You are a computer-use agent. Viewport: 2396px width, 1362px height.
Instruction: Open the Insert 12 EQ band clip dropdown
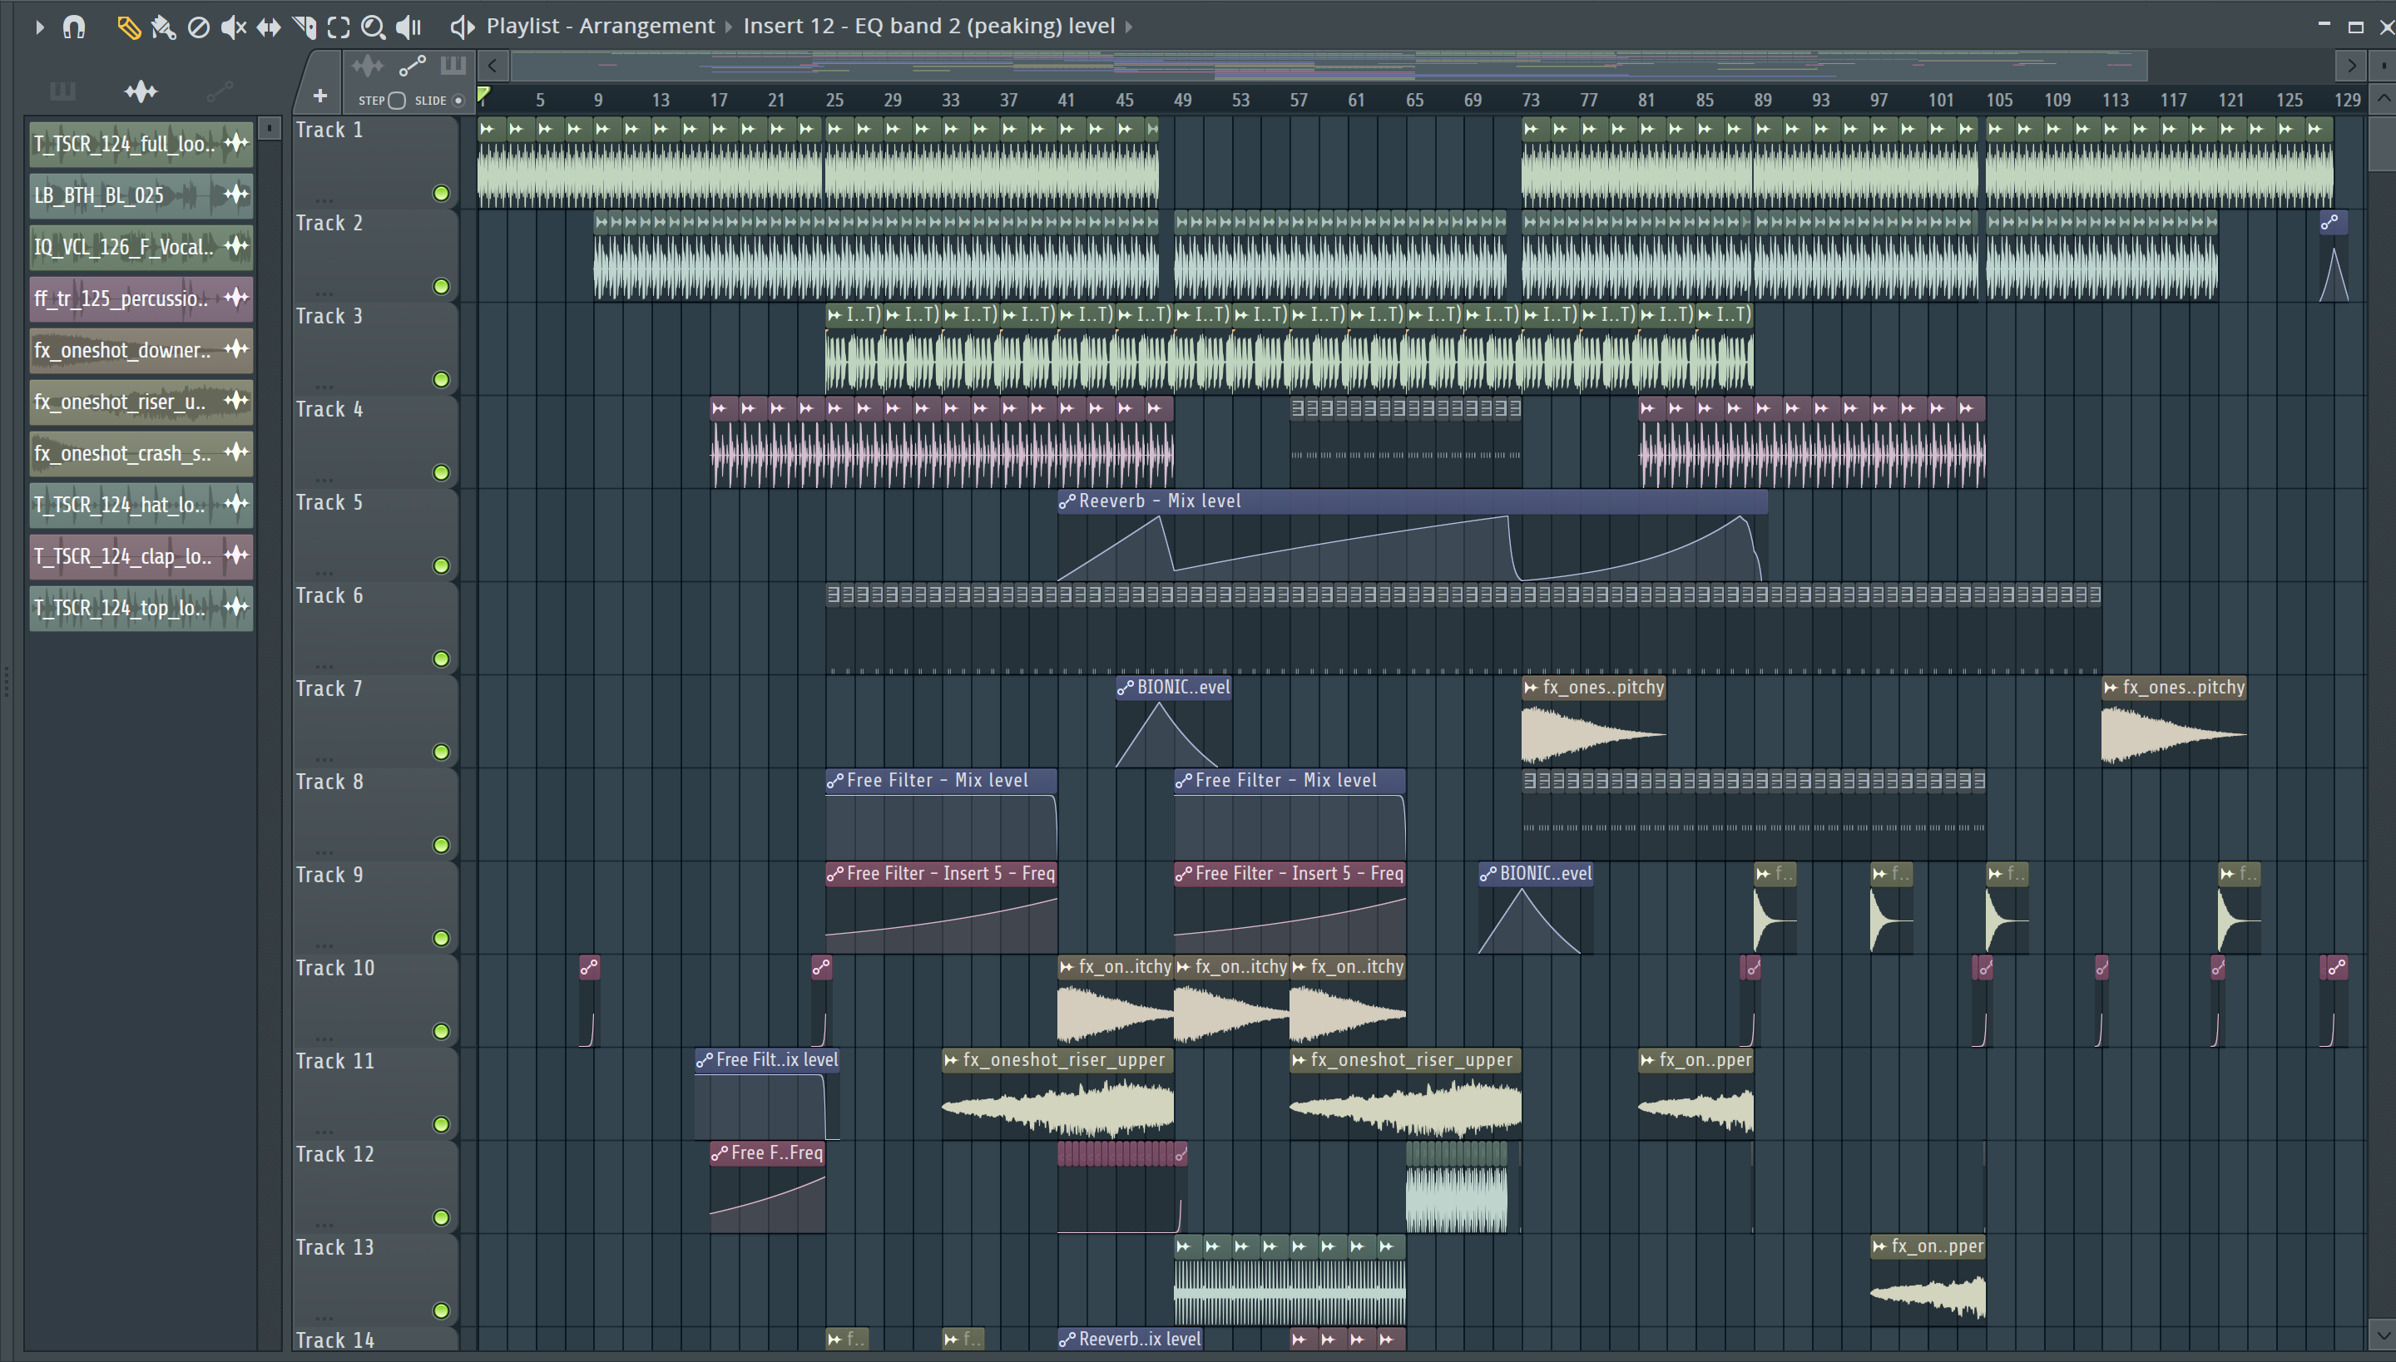928,27
